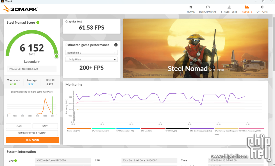Click the large "6 152" score in the gauge
Viewport: 275px width, 166px height.
32,48
